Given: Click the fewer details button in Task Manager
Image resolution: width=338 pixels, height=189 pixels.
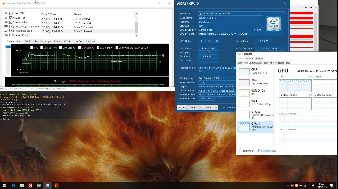Looking at the screenshot, I should 240,151.
